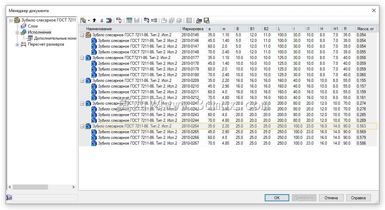This screenshot has width=385, height=210.
Task: Click the search icon at bottom left
Action: [x=9, y=198]
